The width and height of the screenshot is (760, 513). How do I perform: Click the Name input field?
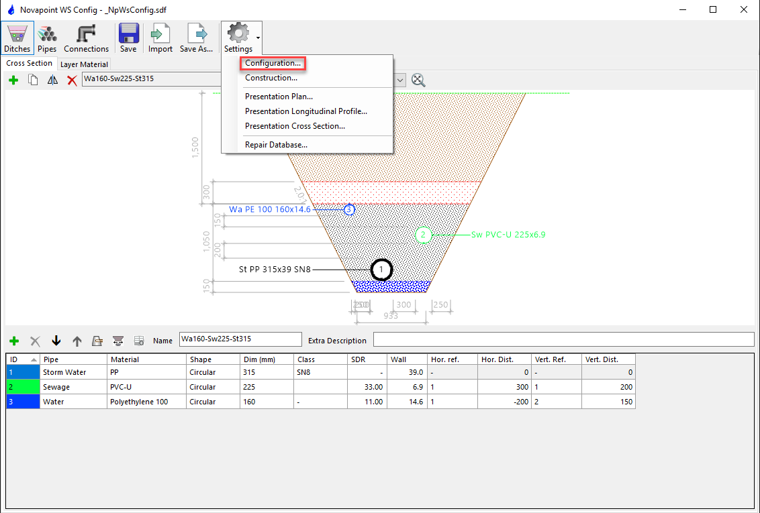coord(240,339)
